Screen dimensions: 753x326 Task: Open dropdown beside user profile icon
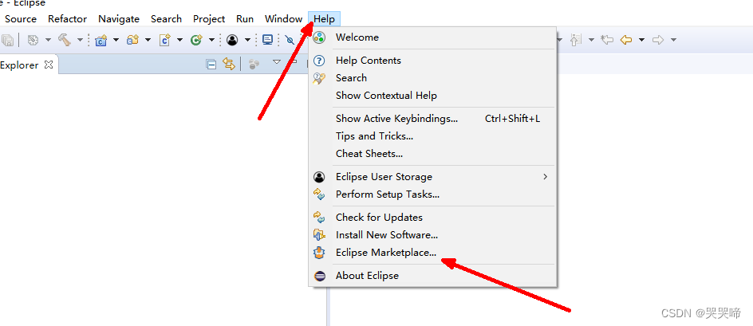247,40
